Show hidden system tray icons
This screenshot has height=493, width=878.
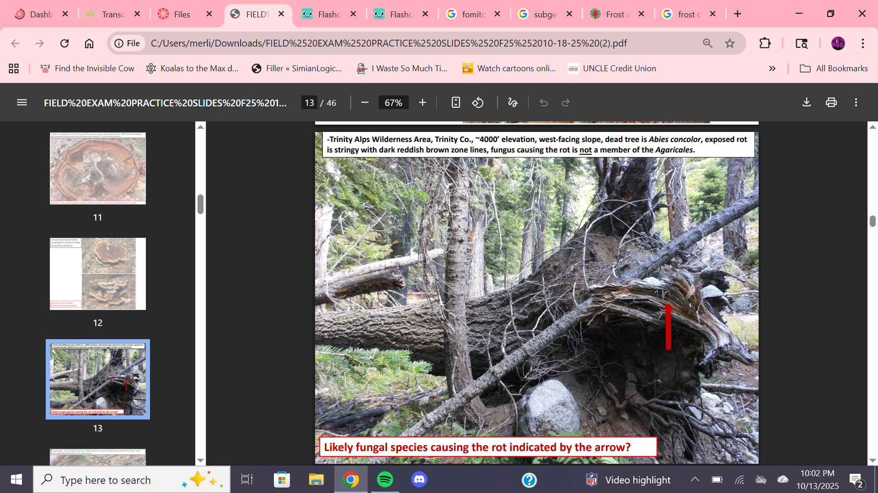[x=695, y=479]
